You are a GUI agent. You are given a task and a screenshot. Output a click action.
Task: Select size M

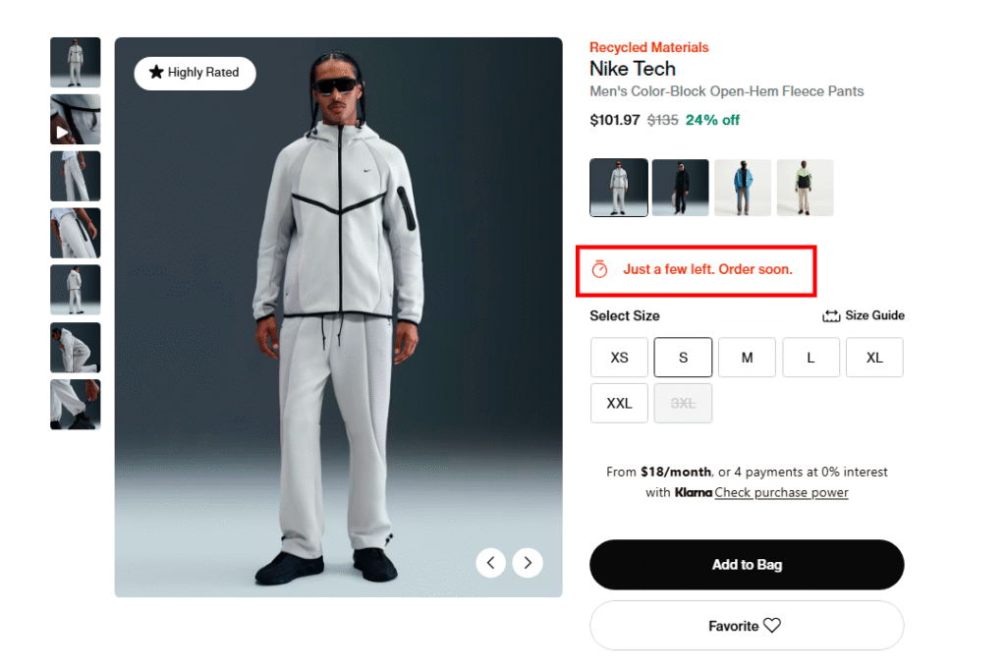coord(747,358)
